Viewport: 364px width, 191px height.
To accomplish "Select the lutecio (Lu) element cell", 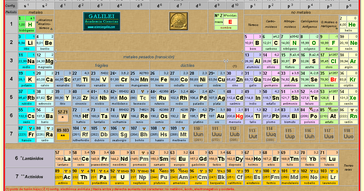I will pos(329,159).
